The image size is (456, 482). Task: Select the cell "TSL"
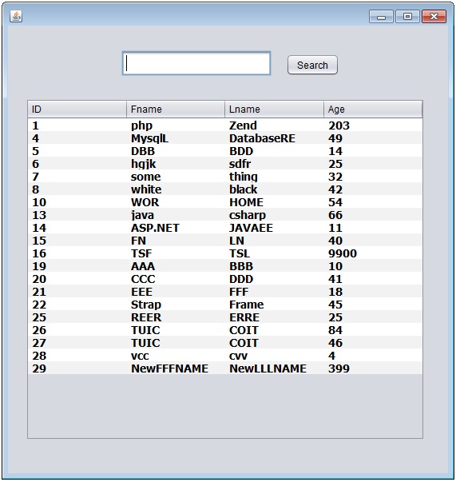pyautogui.click(x=274, y=253)
